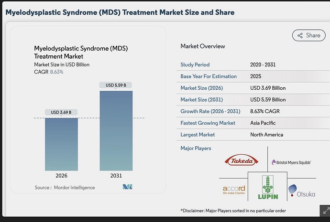
Task: Click the Fastest Growing Market row label
Action: (208, 123)
